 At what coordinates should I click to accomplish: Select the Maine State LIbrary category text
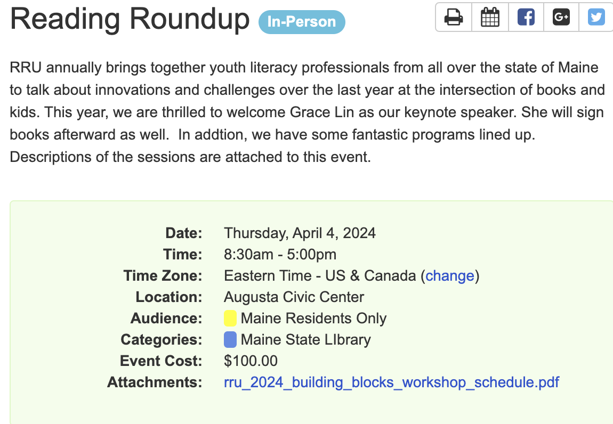tap(305, 340)
